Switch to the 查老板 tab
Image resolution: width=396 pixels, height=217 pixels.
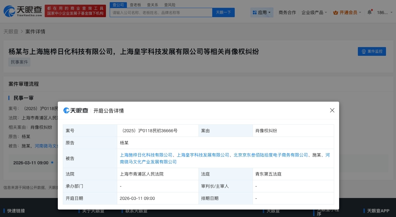tap(136, 5)
